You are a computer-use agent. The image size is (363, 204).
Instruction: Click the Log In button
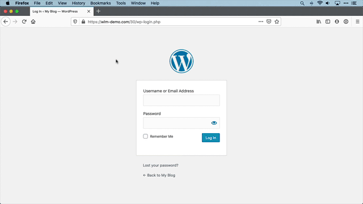210,138
